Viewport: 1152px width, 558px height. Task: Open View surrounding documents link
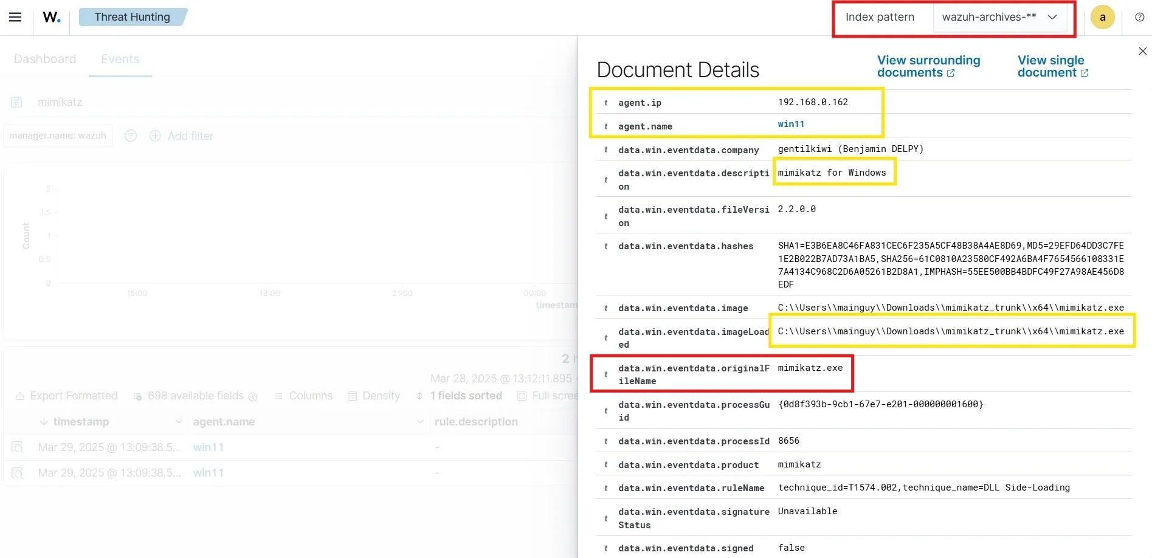click(928, 66)
